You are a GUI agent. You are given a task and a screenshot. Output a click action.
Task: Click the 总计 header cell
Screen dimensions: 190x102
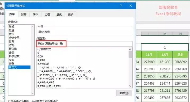[180, 55]
